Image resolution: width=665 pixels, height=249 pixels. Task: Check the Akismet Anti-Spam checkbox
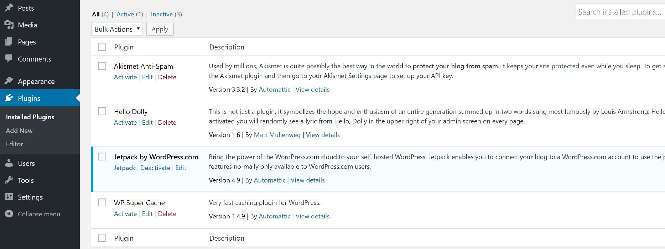[102, 66]
